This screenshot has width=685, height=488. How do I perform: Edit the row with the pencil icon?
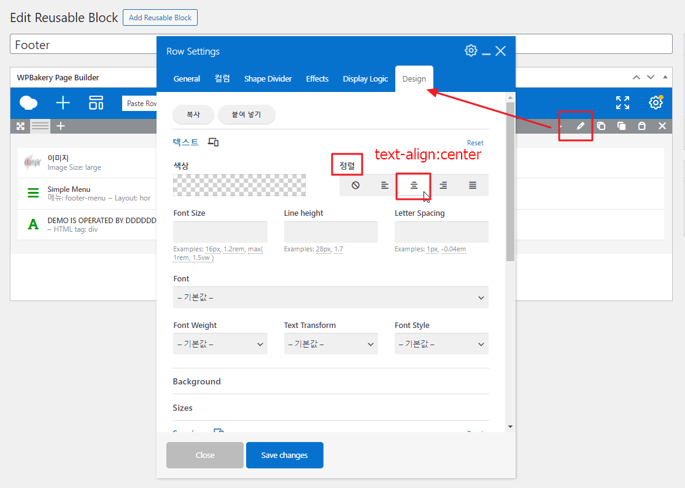click(x=581, y=126)
